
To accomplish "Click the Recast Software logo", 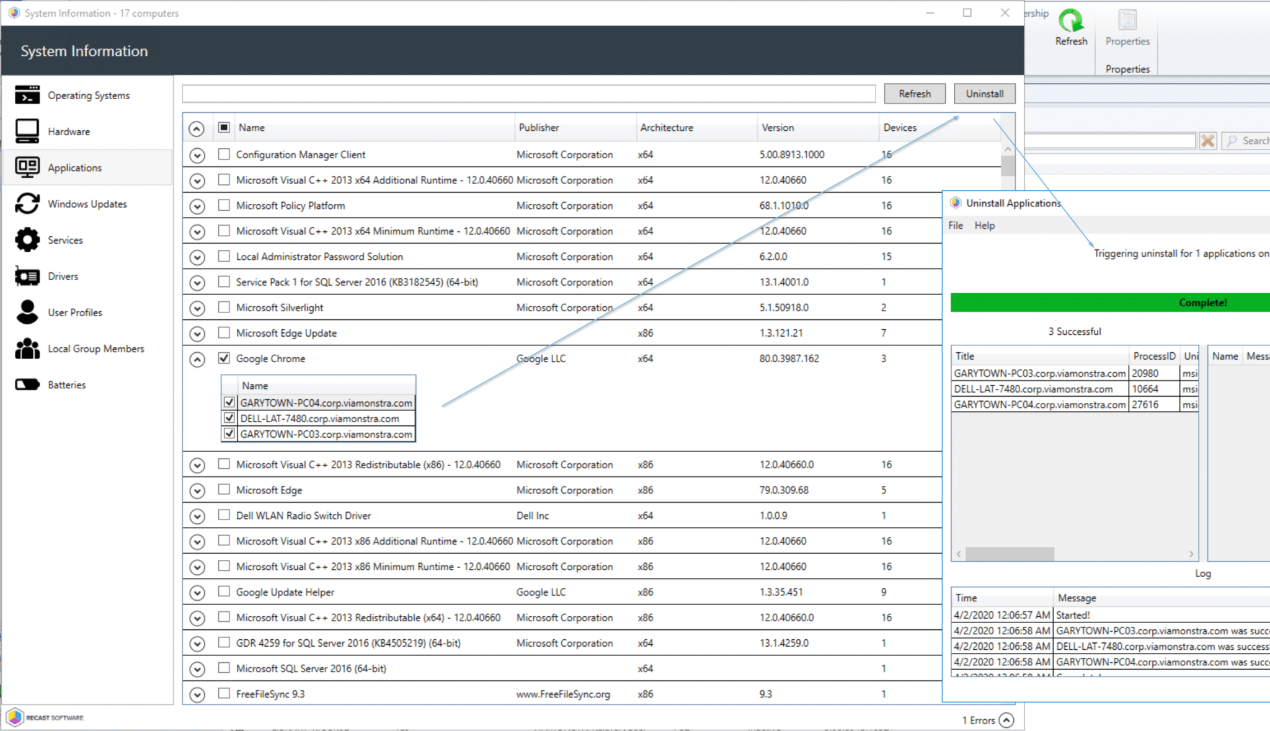I will click(45, 717).
